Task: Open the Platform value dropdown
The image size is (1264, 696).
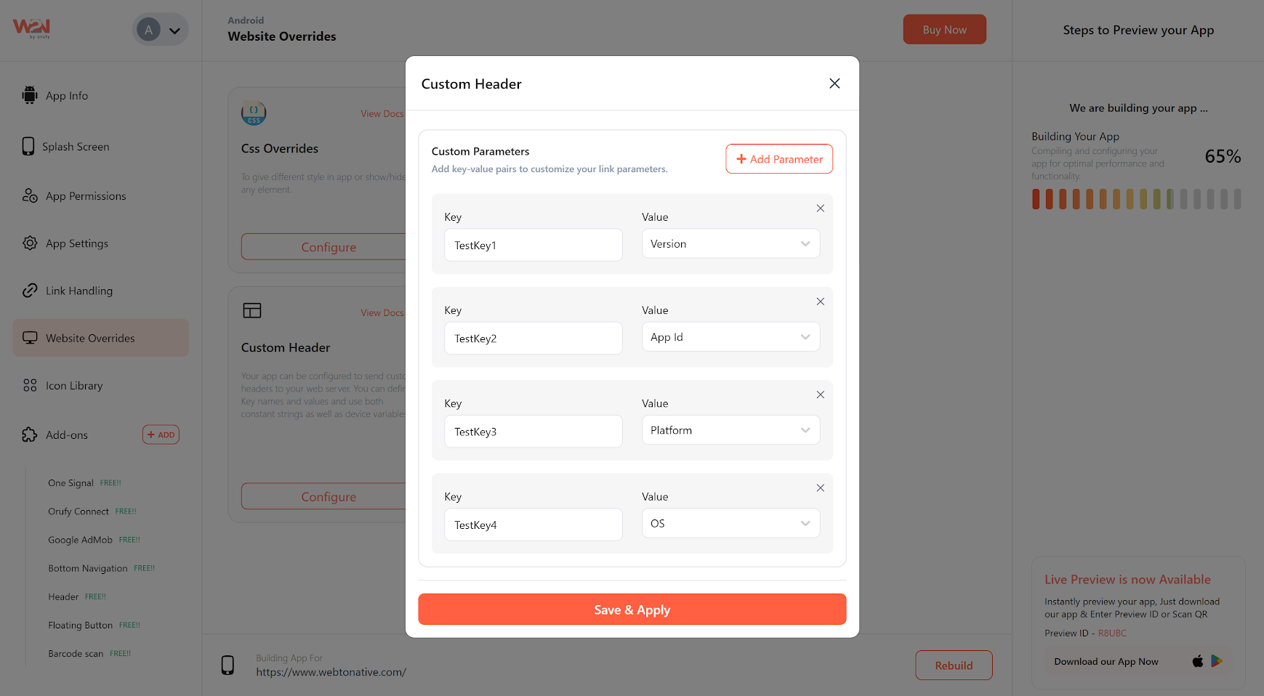Action: coord(730,430)
